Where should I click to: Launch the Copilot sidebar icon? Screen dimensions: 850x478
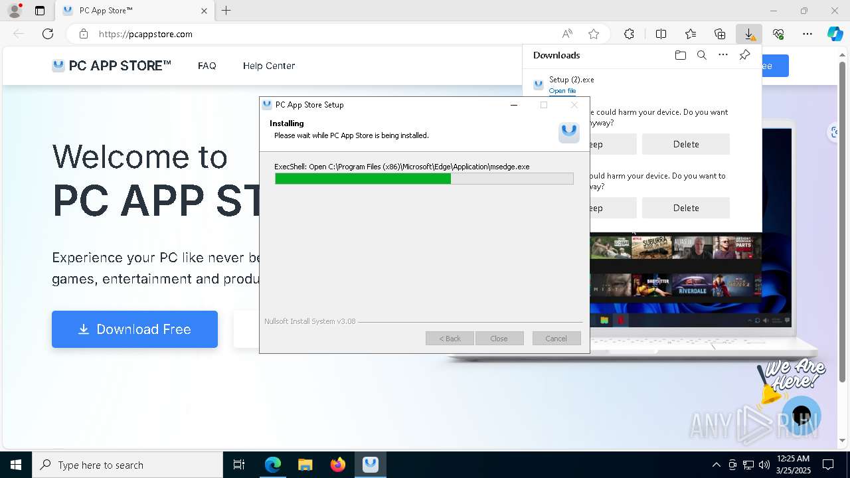835,34
